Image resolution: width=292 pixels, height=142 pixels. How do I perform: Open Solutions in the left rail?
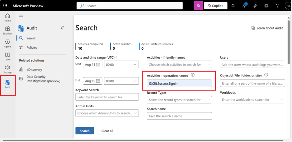(x=7, y=30)
